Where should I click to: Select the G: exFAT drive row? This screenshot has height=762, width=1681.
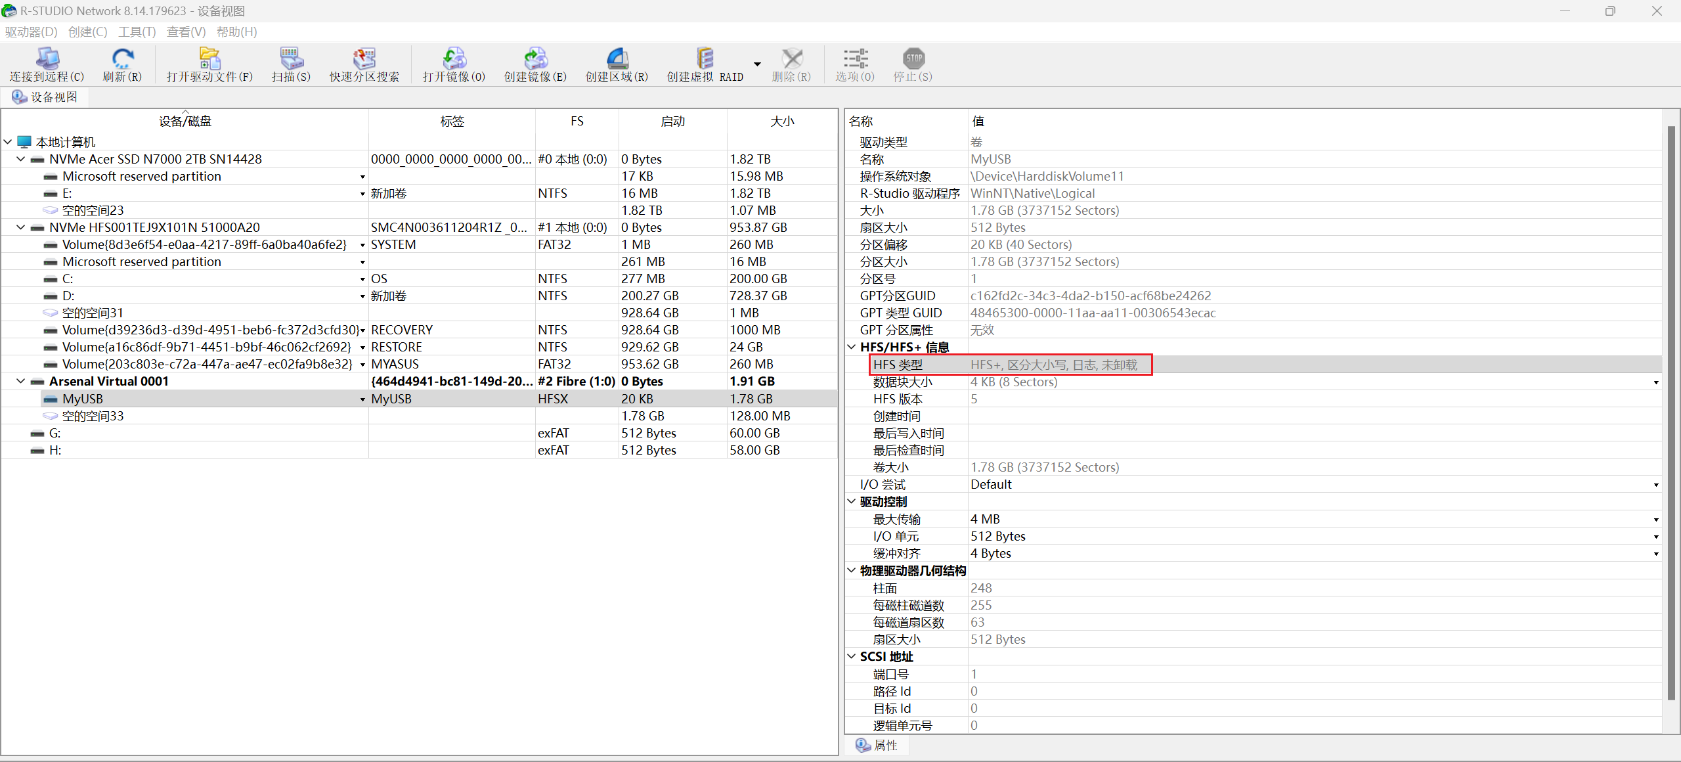tap(419, 433)
